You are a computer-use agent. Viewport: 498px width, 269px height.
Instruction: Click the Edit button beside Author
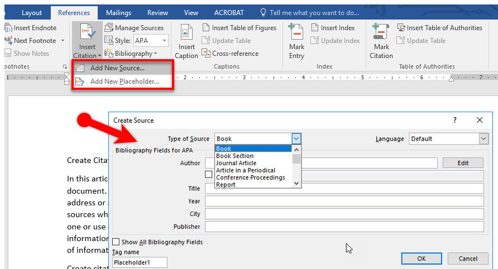tap(463, 163)
